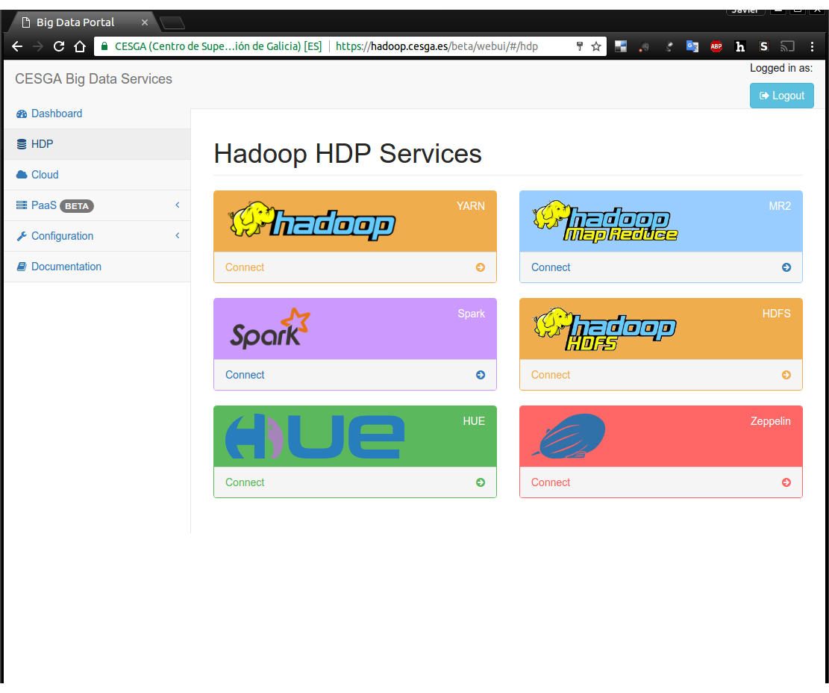Open Configuration in the sidebar
829x693 pixels.
coord(97,237)
